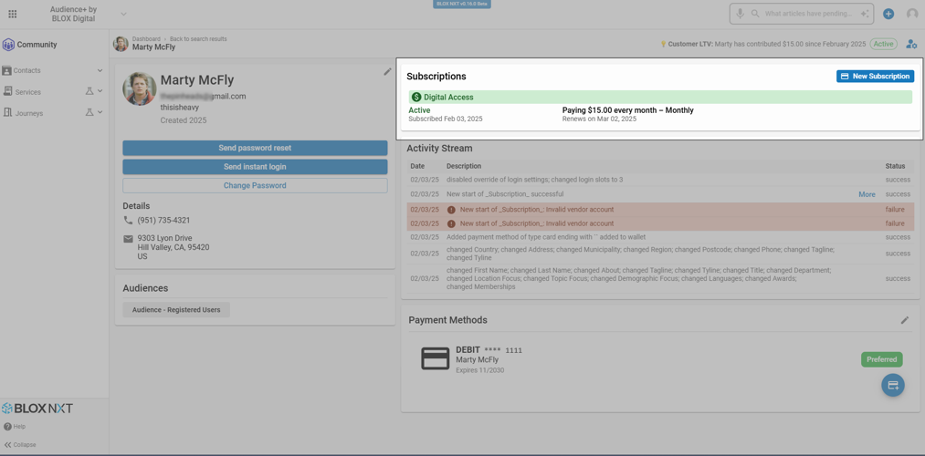The height and width of the screenshot is (456, 925).
Task: Click the mail envelope icon by address
Action: click(128, 239)
